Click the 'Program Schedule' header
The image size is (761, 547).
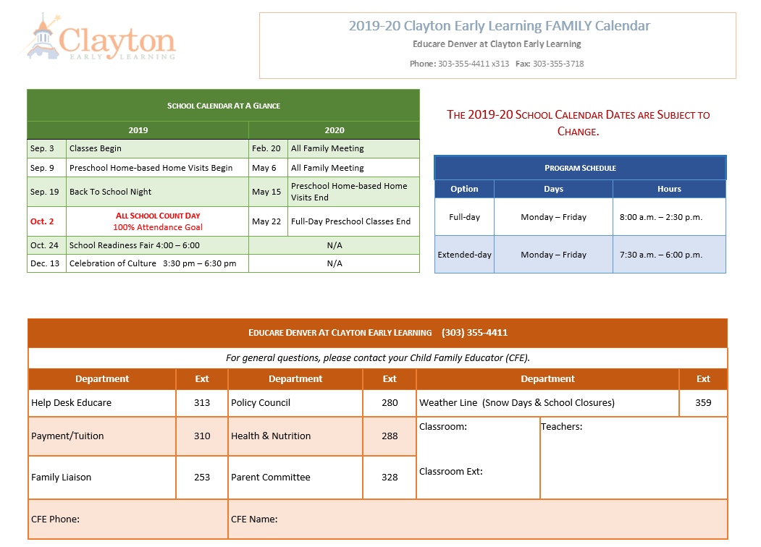pyautogui.click(x=580, y=169)
